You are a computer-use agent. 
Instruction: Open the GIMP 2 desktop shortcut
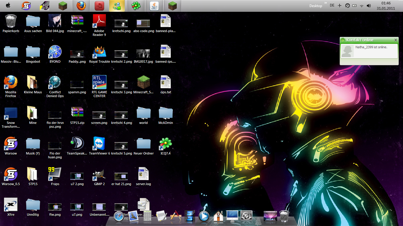(x=99, y=176)
